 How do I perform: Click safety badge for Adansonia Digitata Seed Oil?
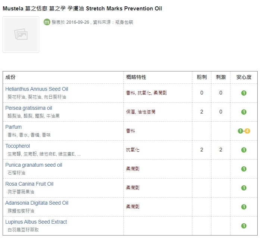tap(244, 207)
